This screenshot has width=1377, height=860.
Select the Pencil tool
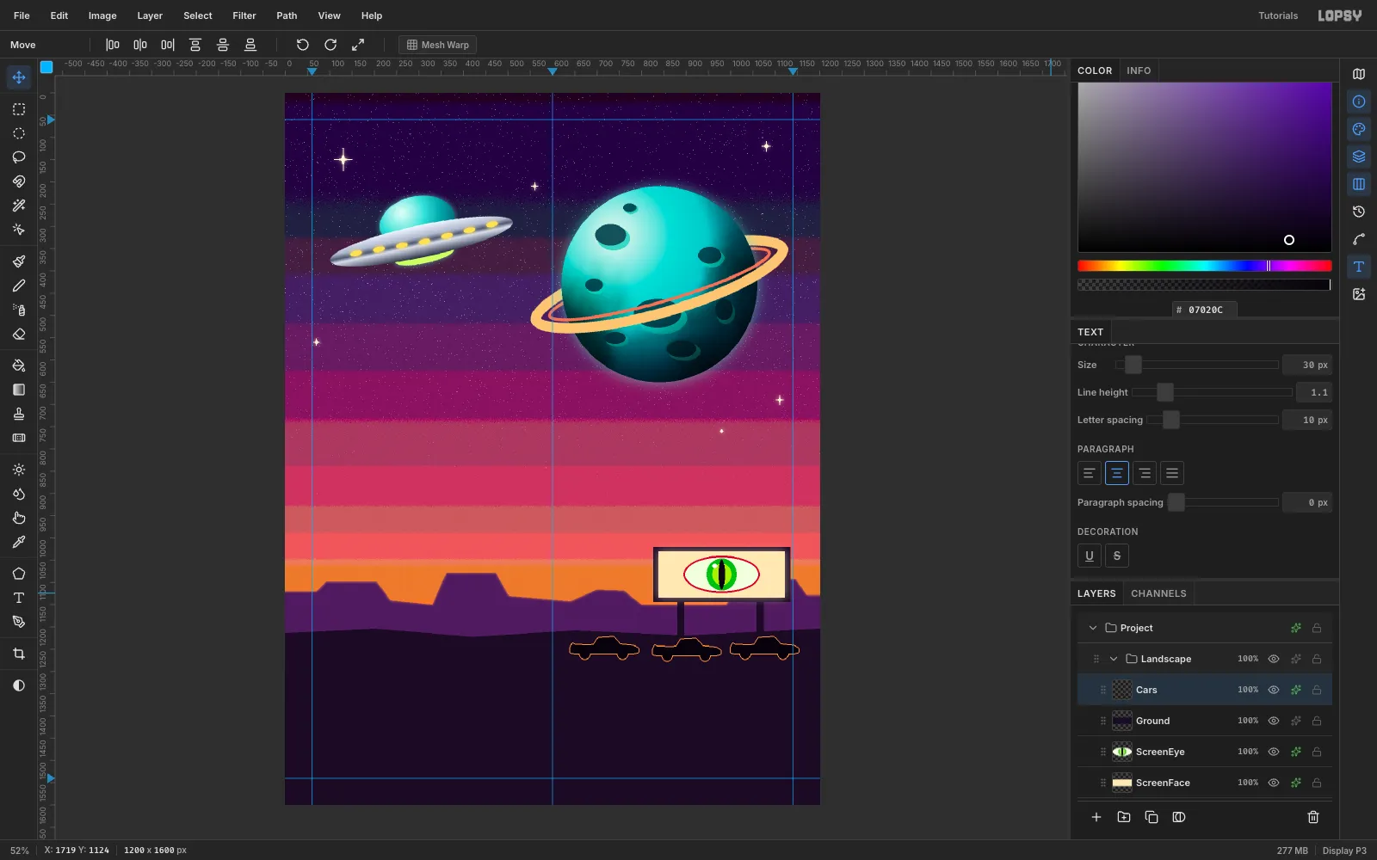coord(19,286)
